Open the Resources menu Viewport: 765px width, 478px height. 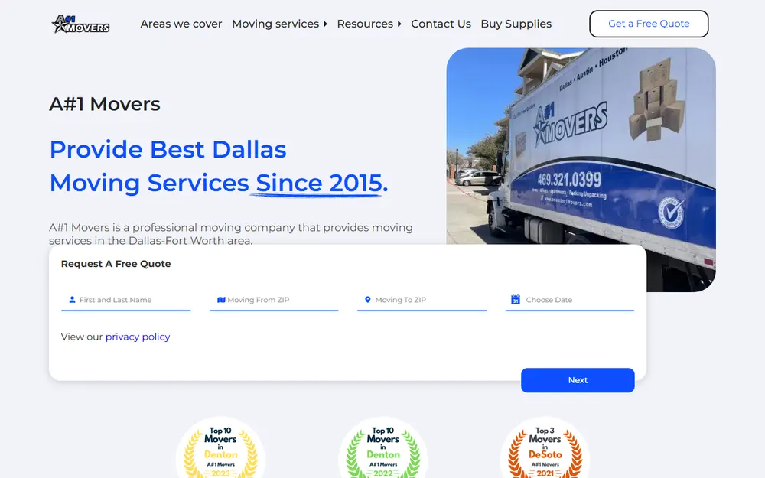tap(365, 24)
